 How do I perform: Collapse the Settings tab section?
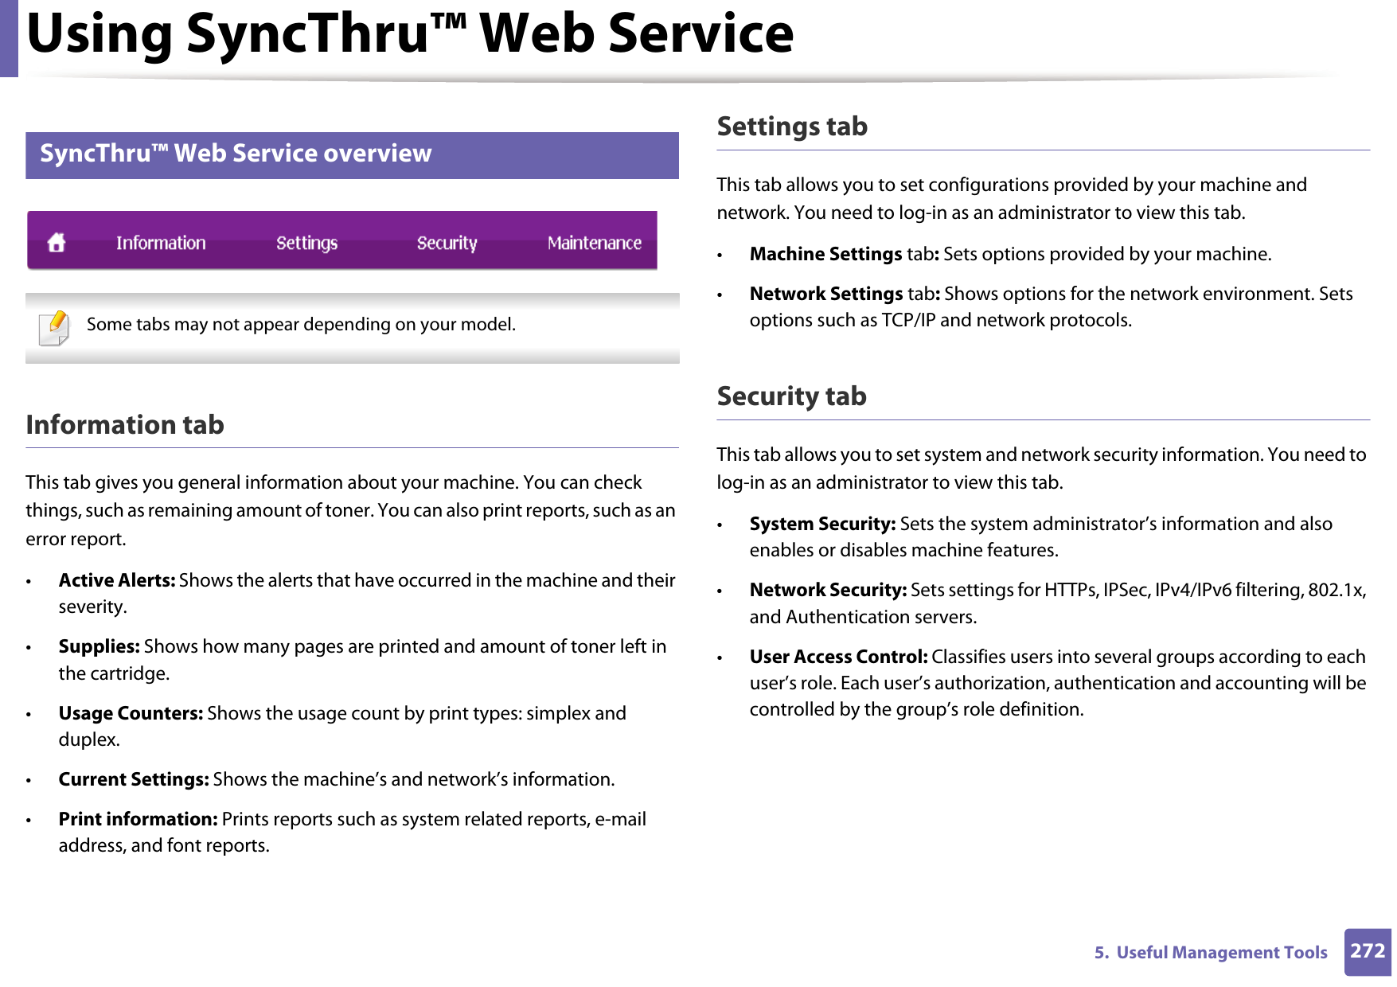point(791,126)
